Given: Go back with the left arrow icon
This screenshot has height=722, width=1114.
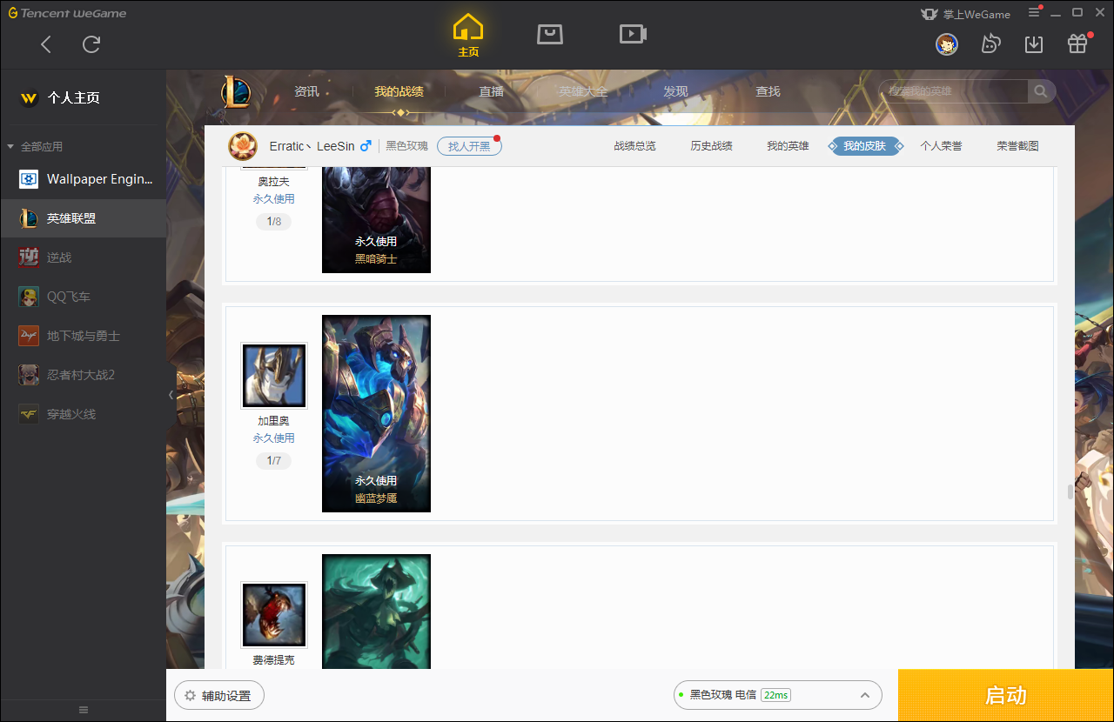Looking at the screenshot, I should 46,44.
